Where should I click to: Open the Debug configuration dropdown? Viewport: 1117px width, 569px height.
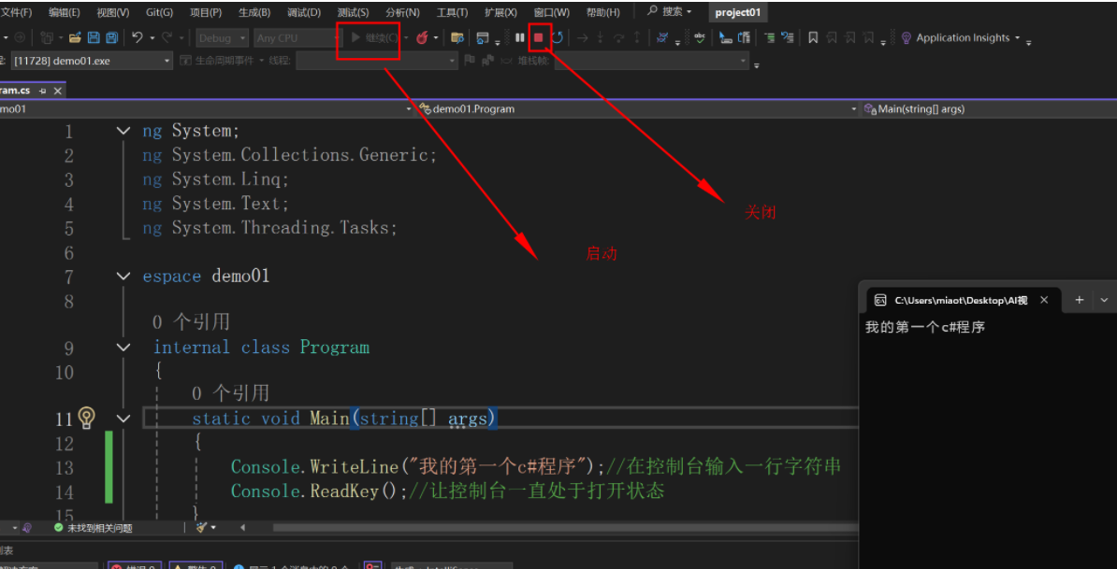[x=223, y=37]
